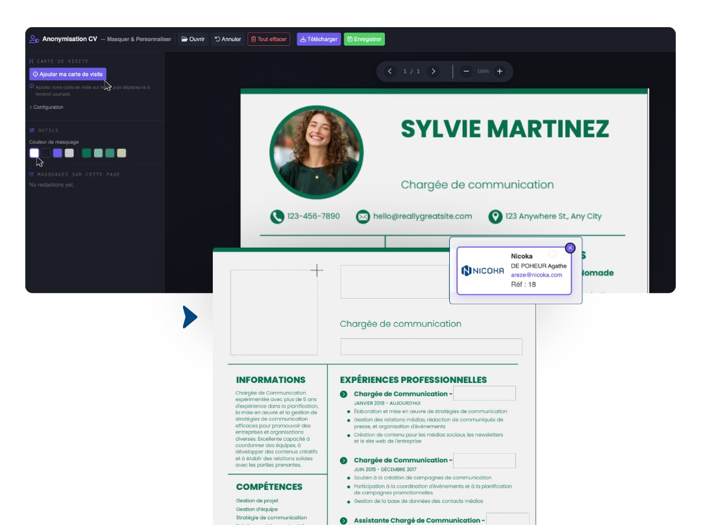
Task: Select the white masking color swatch
Action: (34, 153)
